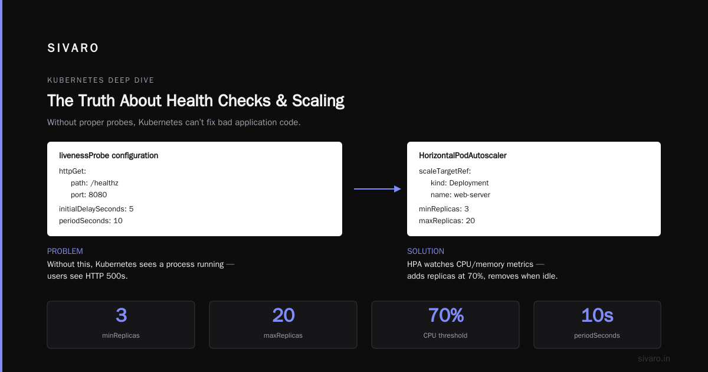Click the '10s' periodSeconds stat card

pos(597,325)
